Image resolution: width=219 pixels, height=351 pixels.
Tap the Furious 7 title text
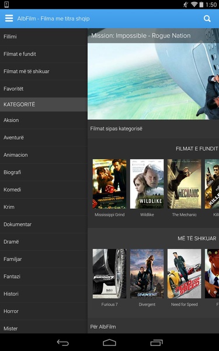(110, 304)
